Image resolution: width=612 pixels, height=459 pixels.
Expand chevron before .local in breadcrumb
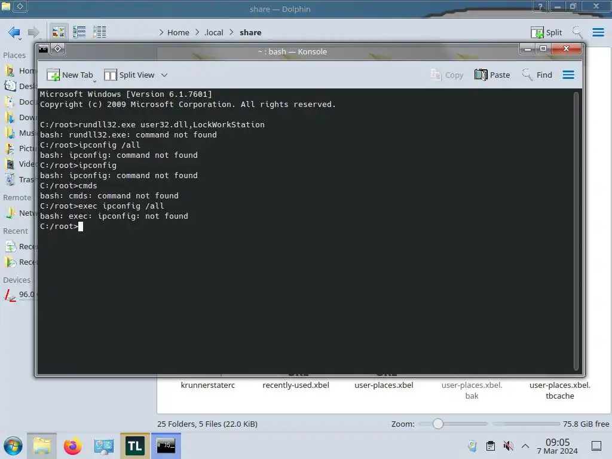197,32
